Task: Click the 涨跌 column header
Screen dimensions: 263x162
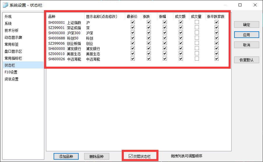Action: 149,17
